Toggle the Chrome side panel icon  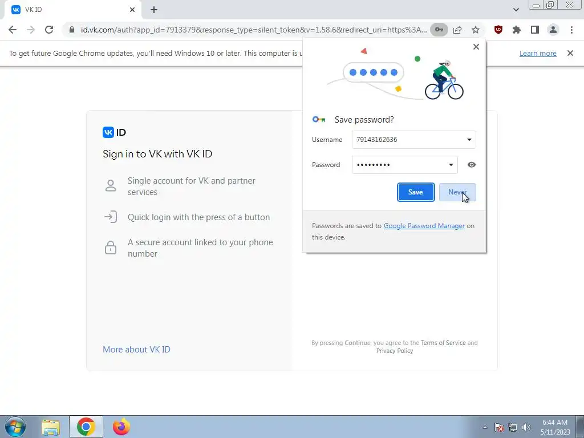click(535, 30)
